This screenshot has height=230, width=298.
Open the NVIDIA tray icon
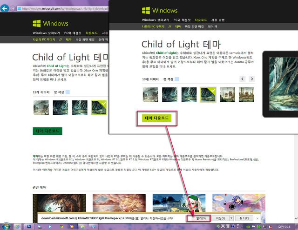[248, 227]
